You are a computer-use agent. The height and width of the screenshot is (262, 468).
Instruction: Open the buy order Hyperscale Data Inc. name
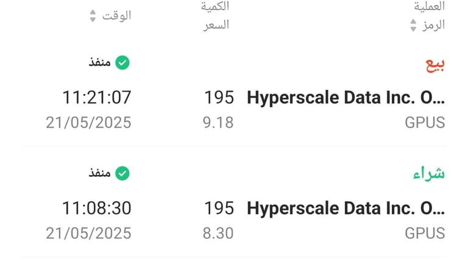click(x=346, y=208)
